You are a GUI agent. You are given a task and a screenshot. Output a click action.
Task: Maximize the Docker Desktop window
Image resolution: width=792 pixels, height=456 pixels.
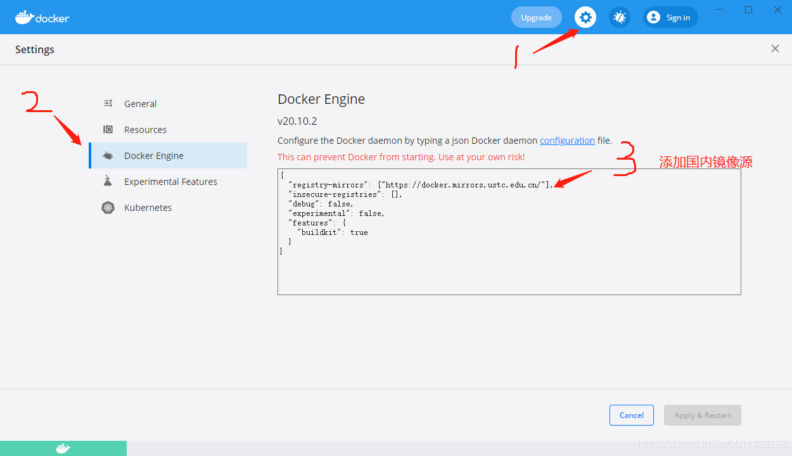[x=748, y=9]
